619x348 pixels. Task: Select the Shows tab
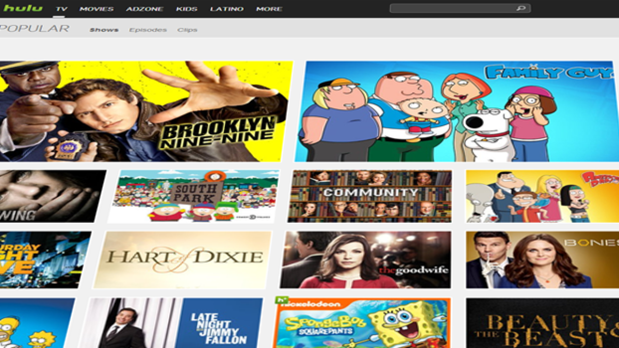(x=104, y=30)
